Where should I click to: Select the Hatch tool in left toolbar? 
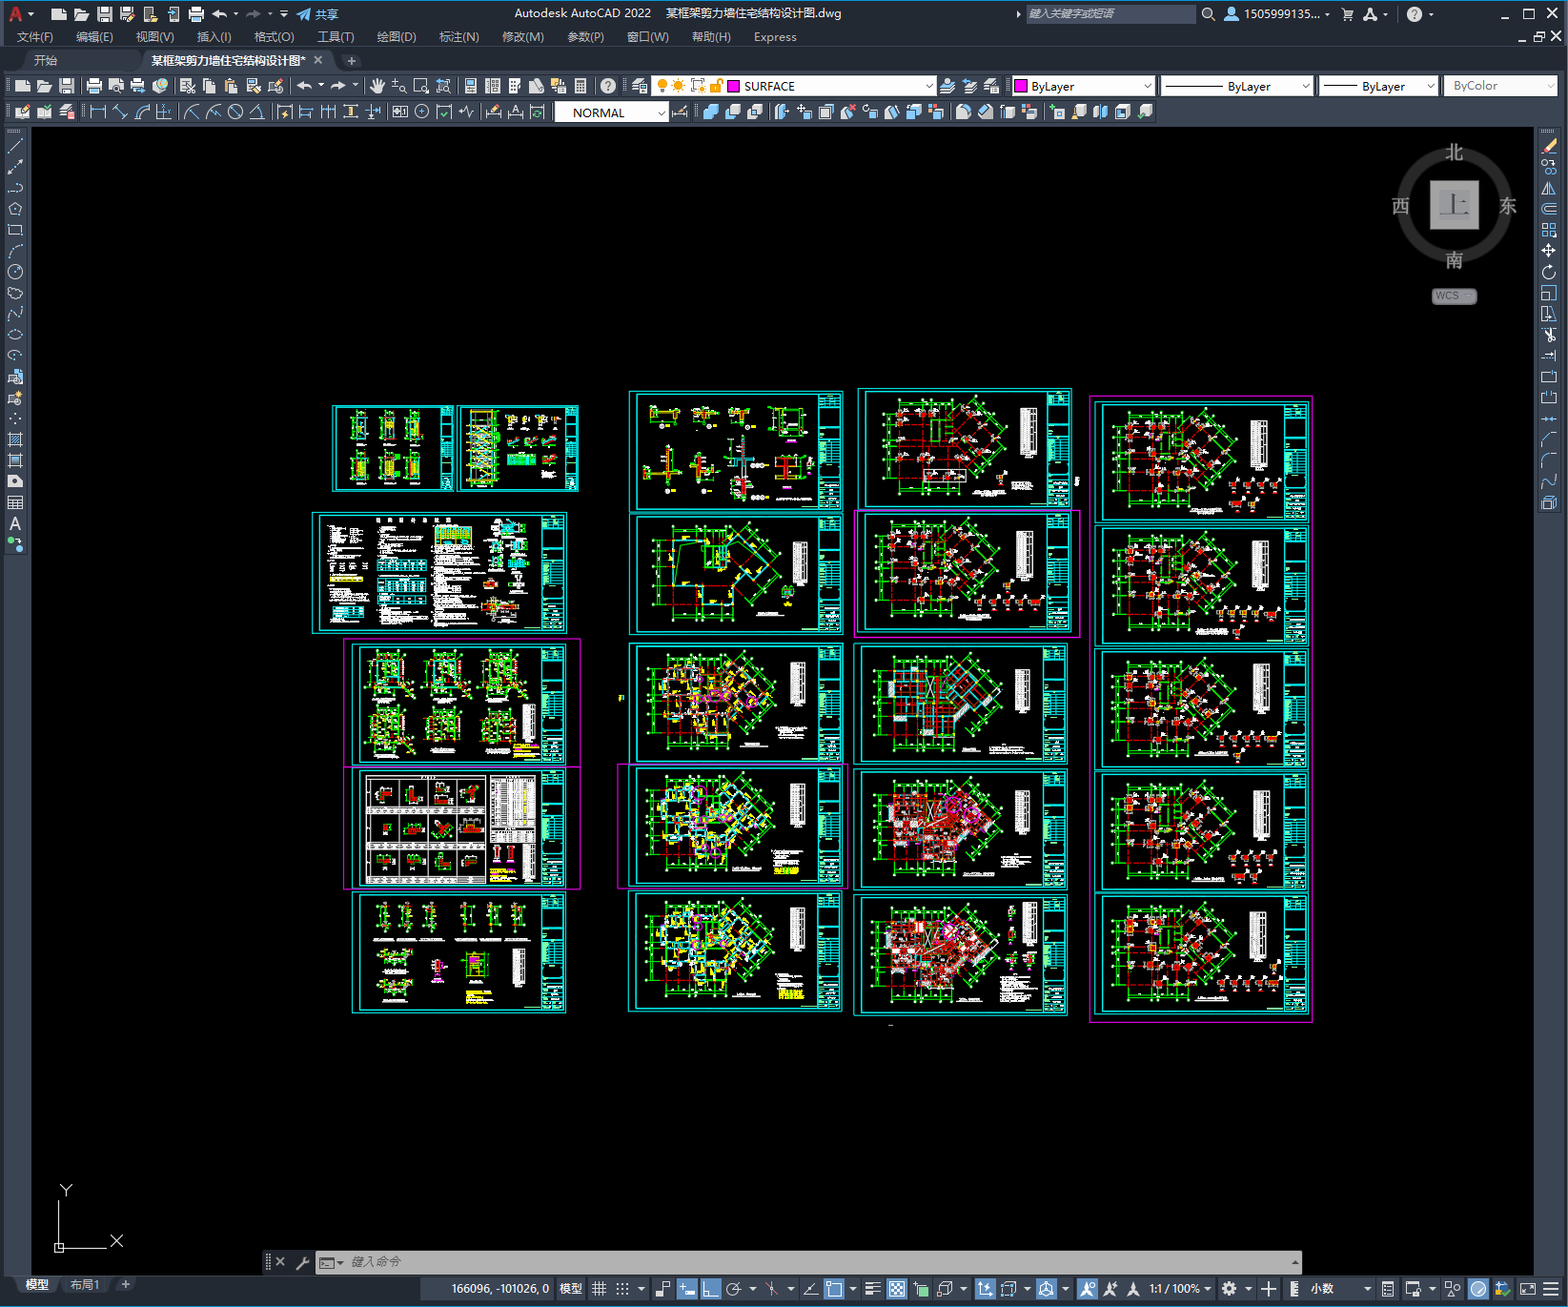click(x=15, y=439)
